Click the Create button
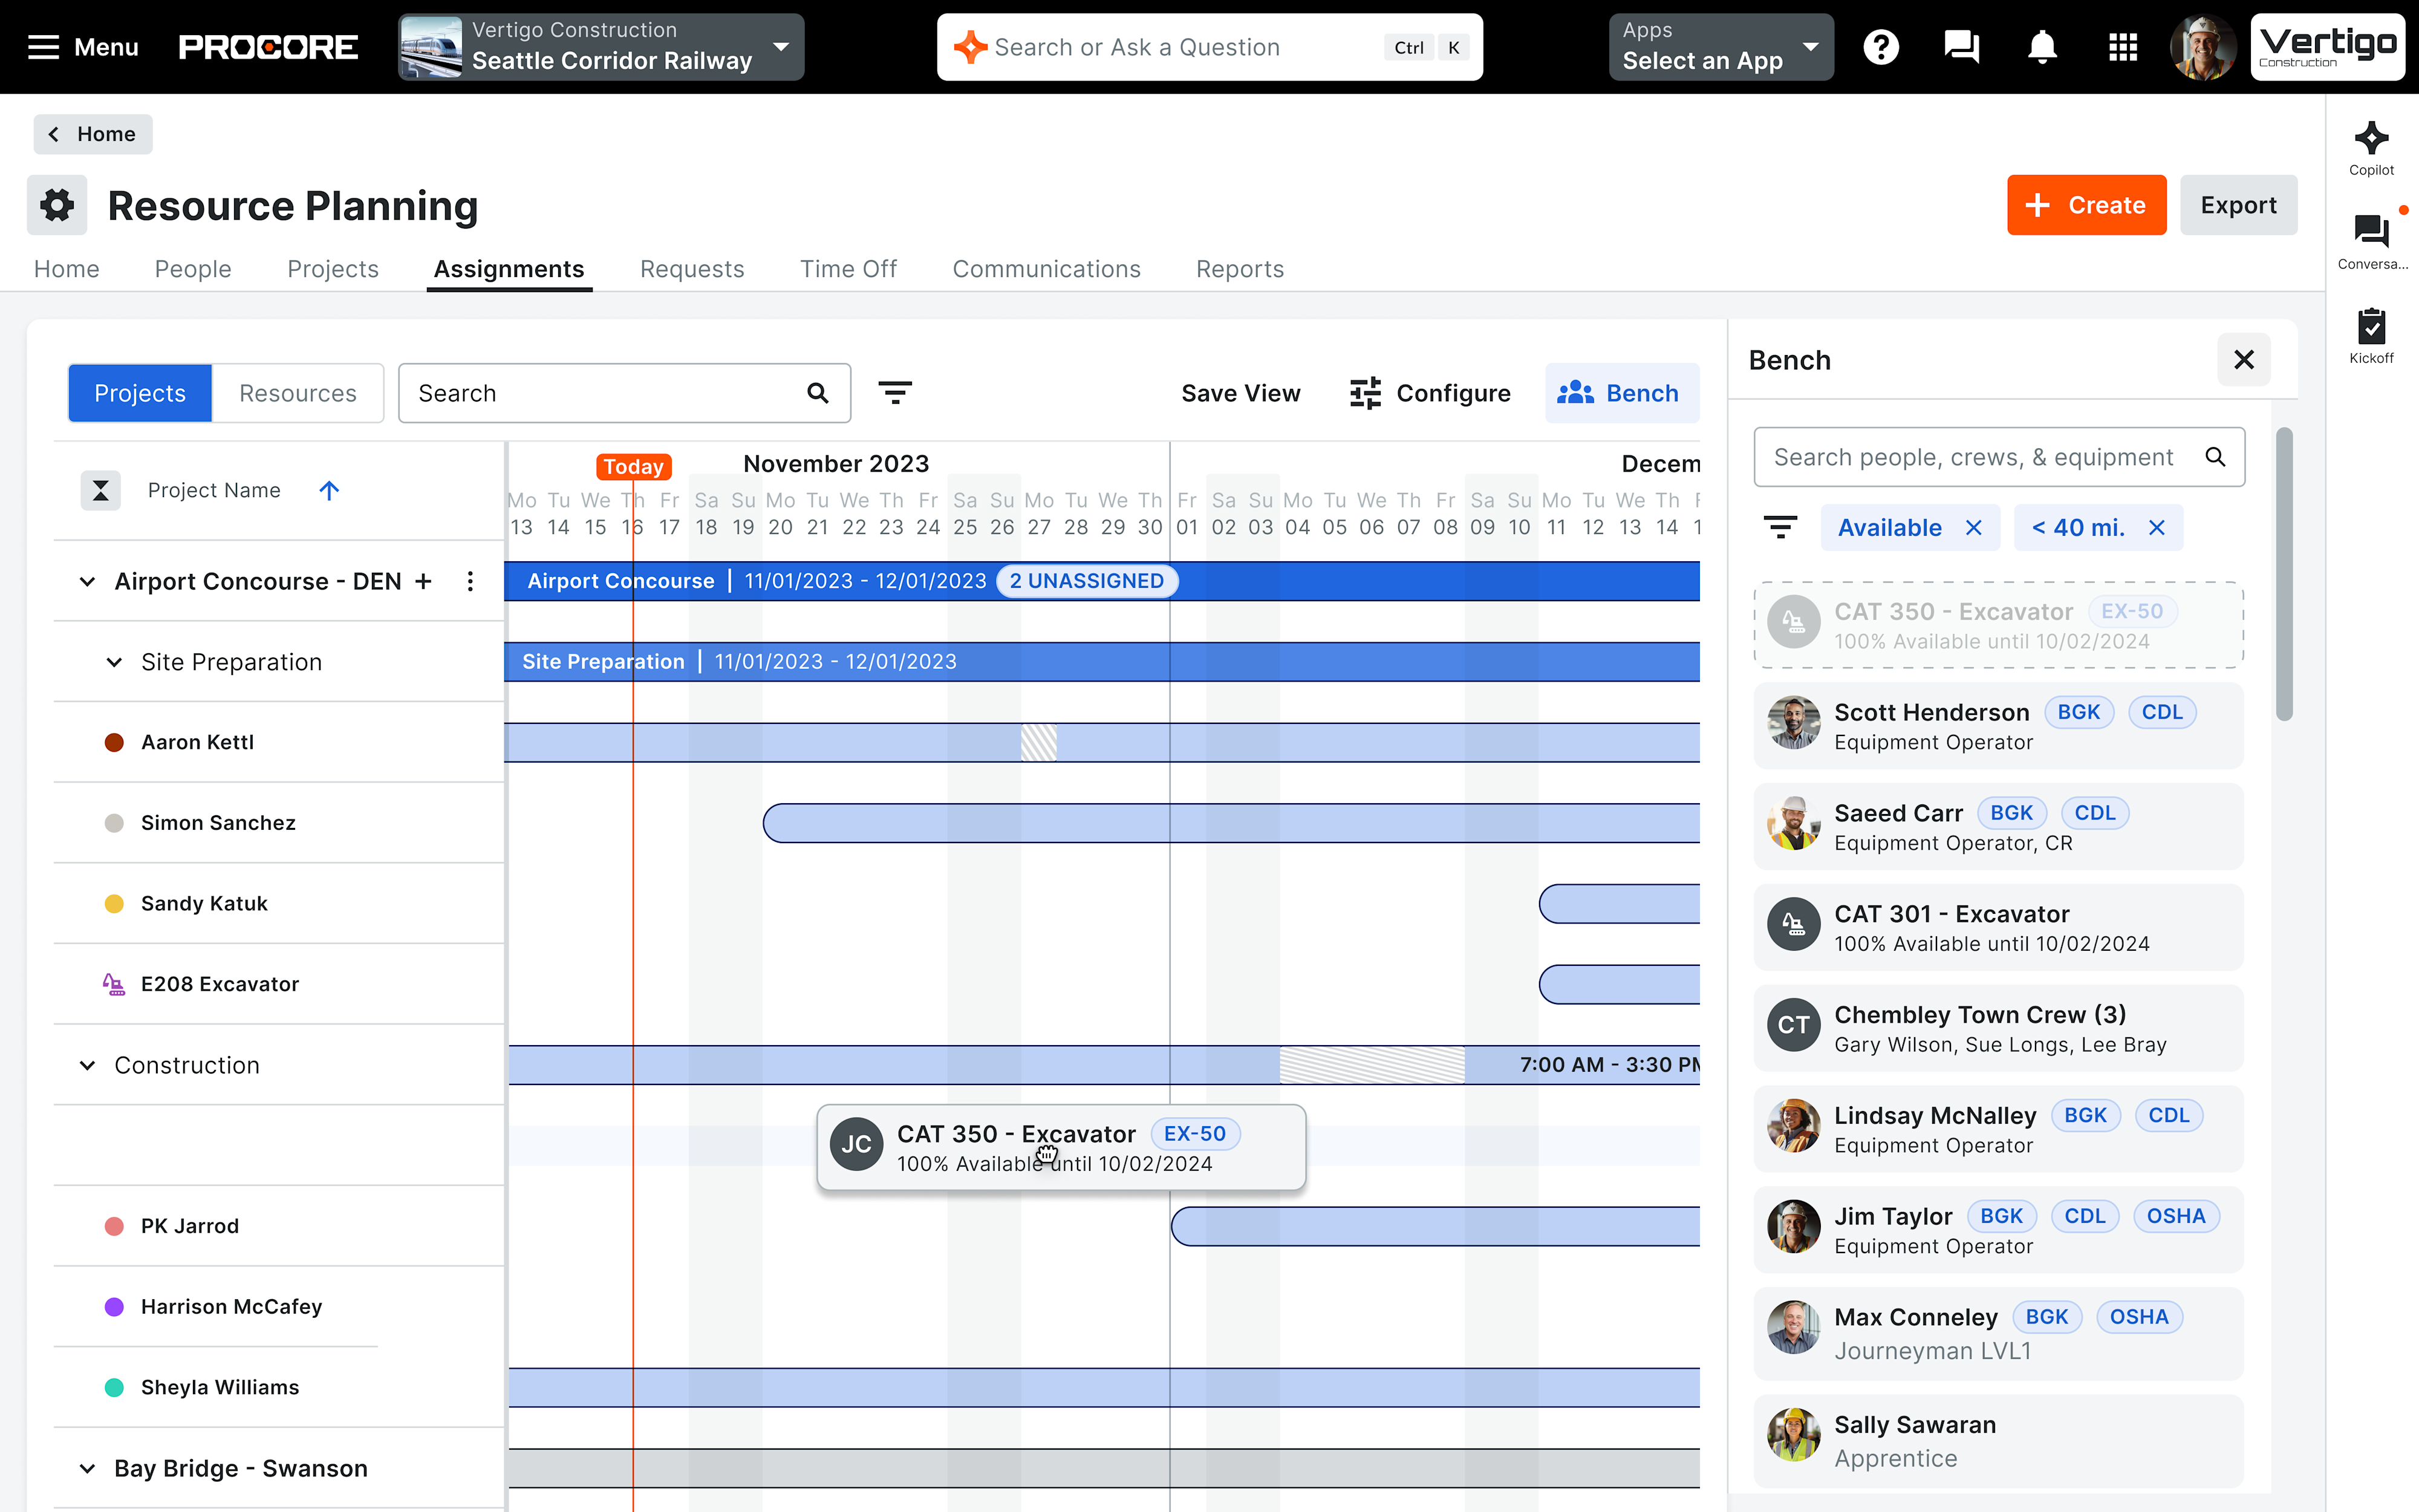The image size is (2419, 1512). 2086,205
